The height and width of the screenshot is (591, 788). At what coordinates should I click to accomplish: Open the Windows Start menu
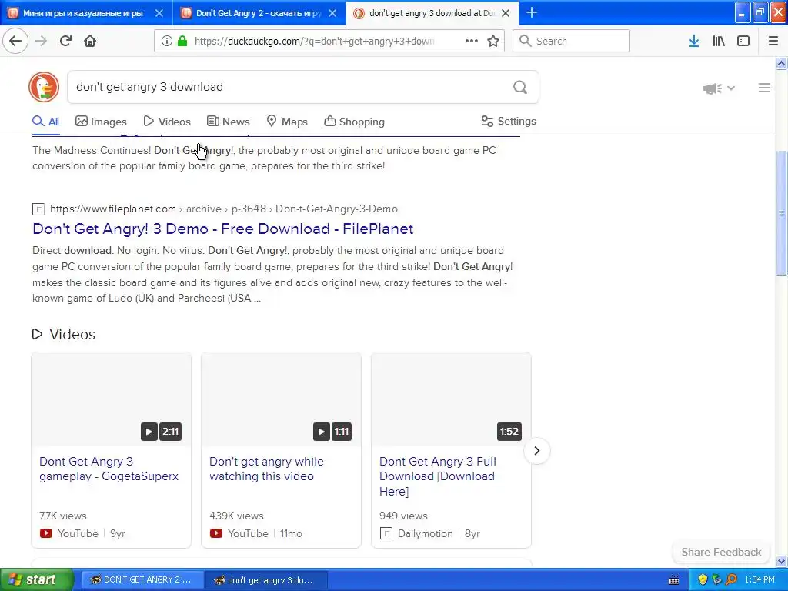click(36, 580)
